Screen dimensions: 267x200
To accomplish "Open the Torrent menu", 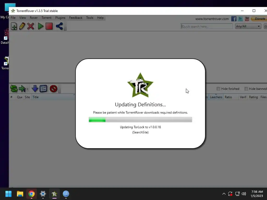I will click(46, 18).
